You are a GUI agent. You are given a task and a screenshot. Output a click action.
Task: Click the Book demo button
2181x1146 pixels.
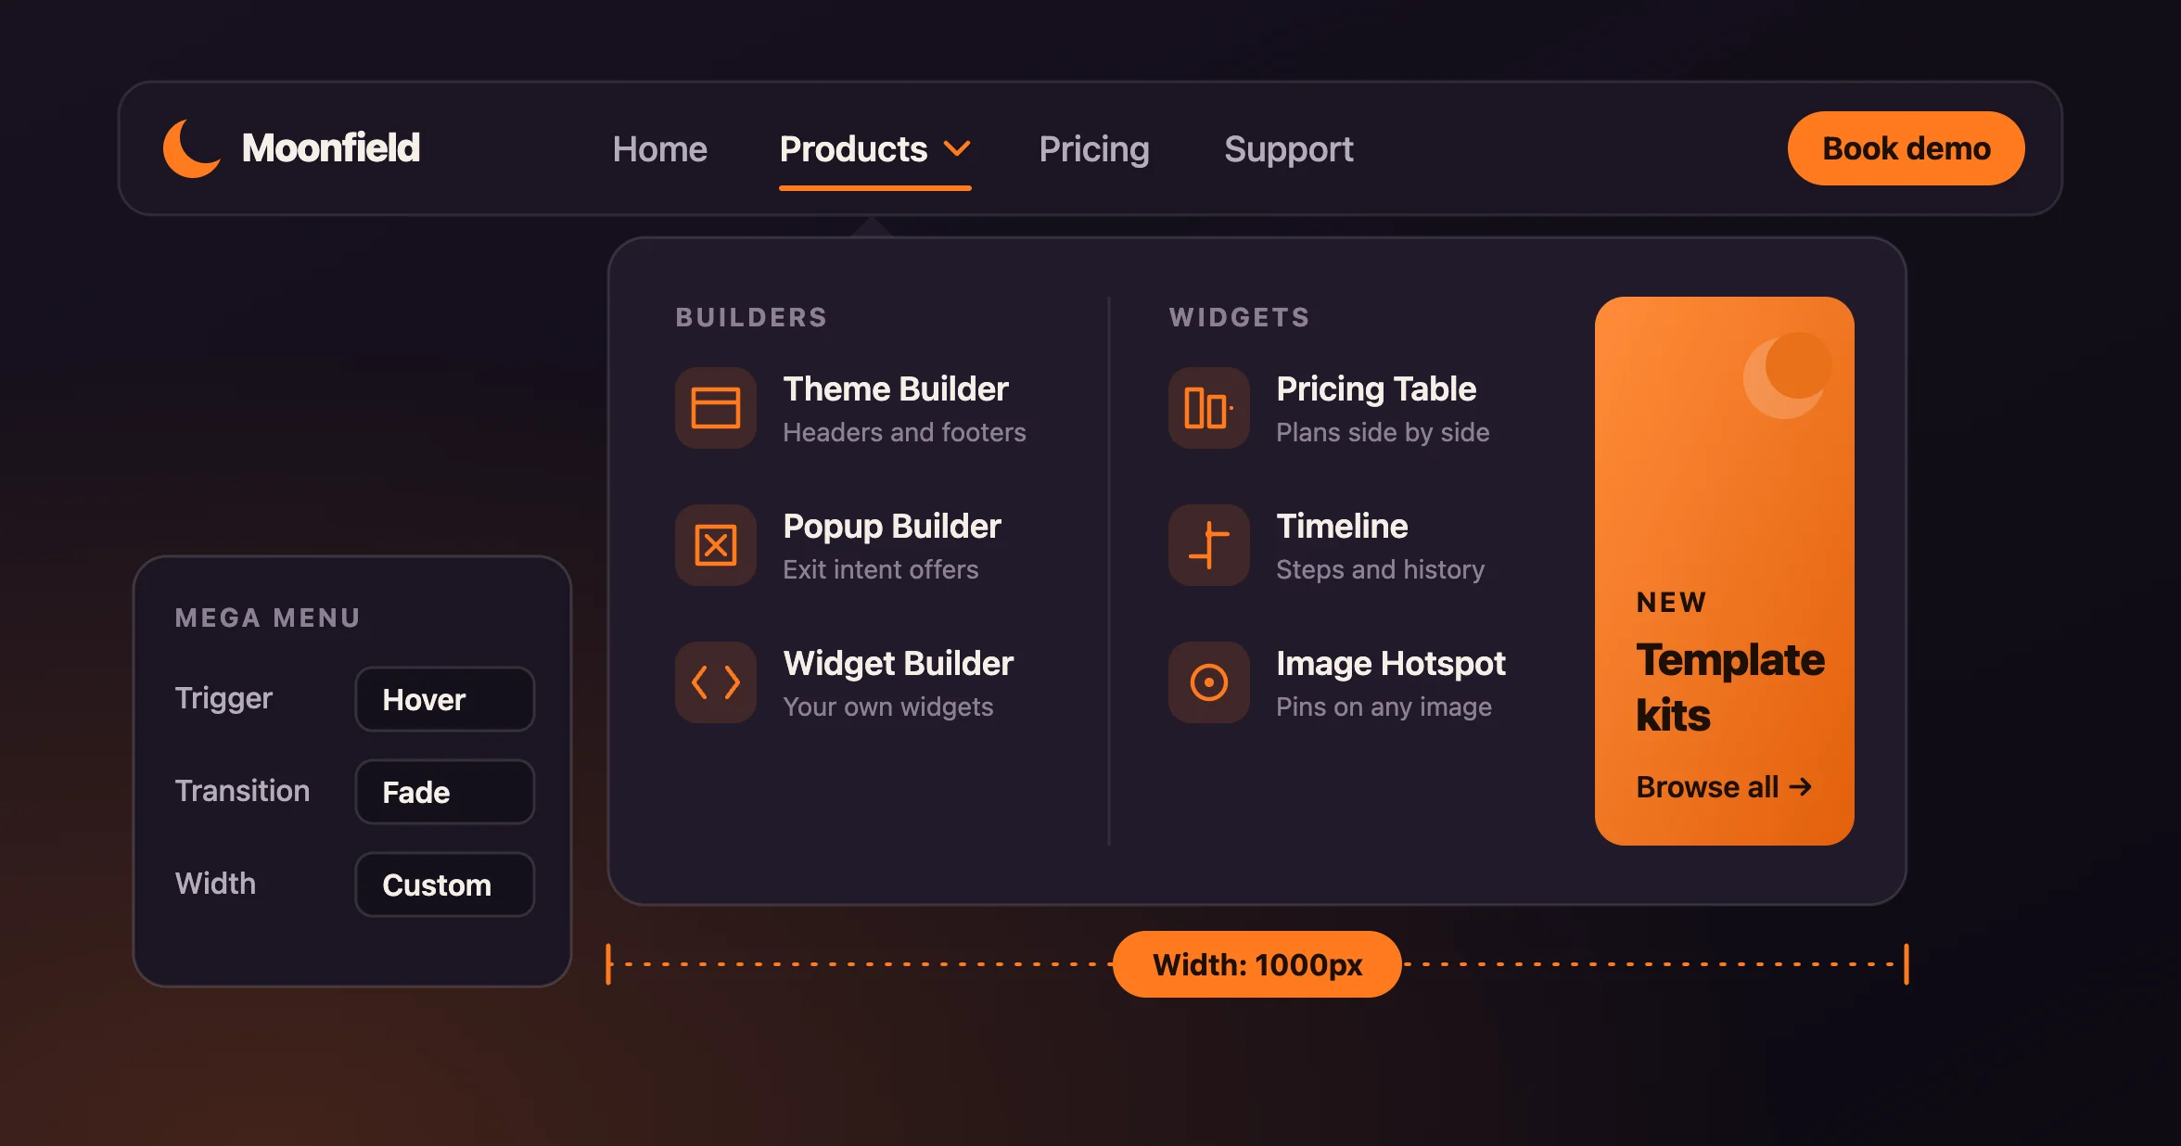pos(1907,148)
